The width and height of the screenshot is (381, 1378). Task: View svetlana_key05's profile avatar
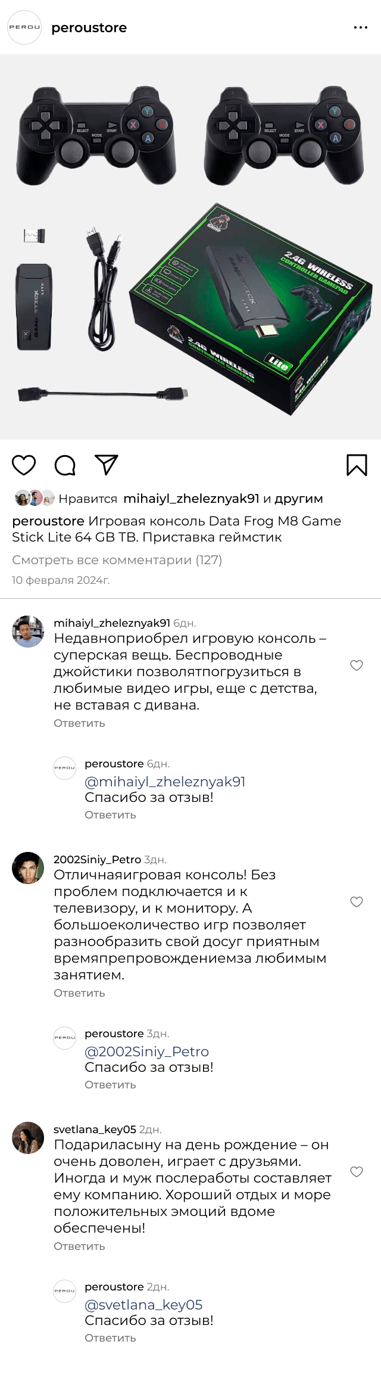tap(28, 1138)
